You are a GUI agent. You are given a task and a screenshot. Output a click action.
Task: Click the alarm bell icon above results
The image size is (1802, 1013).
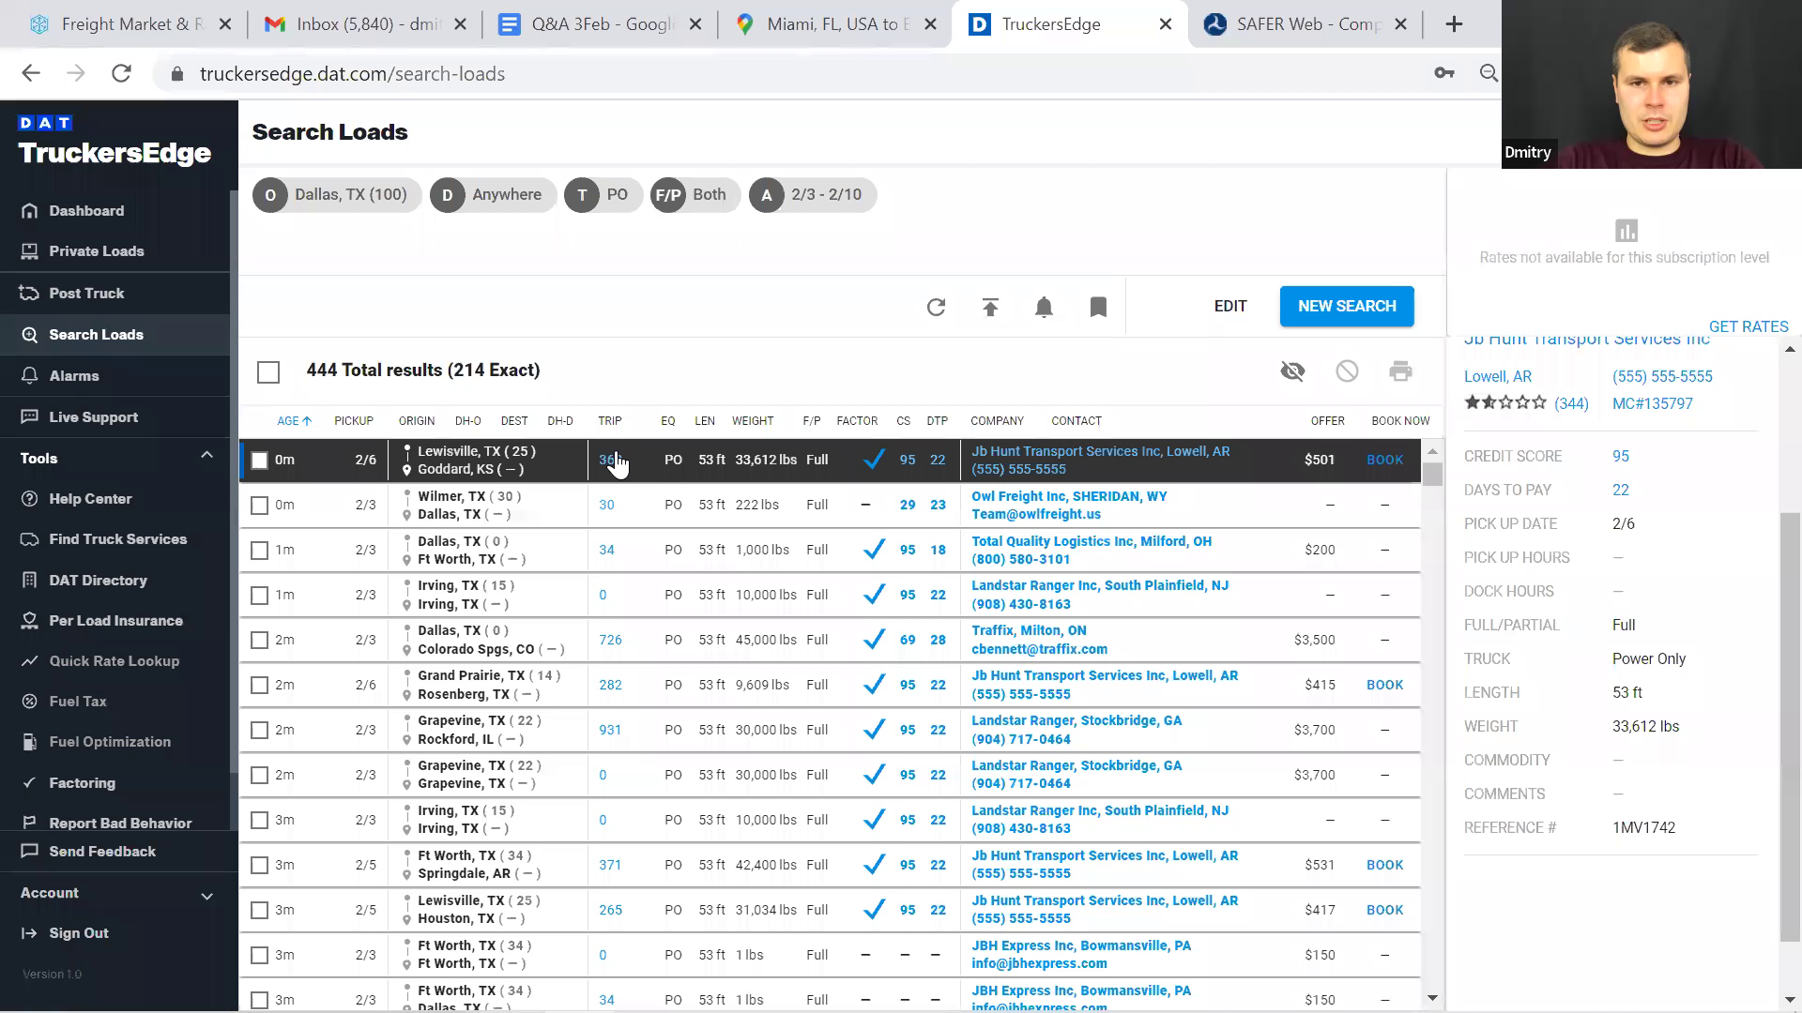click(x=1044, y=307)
